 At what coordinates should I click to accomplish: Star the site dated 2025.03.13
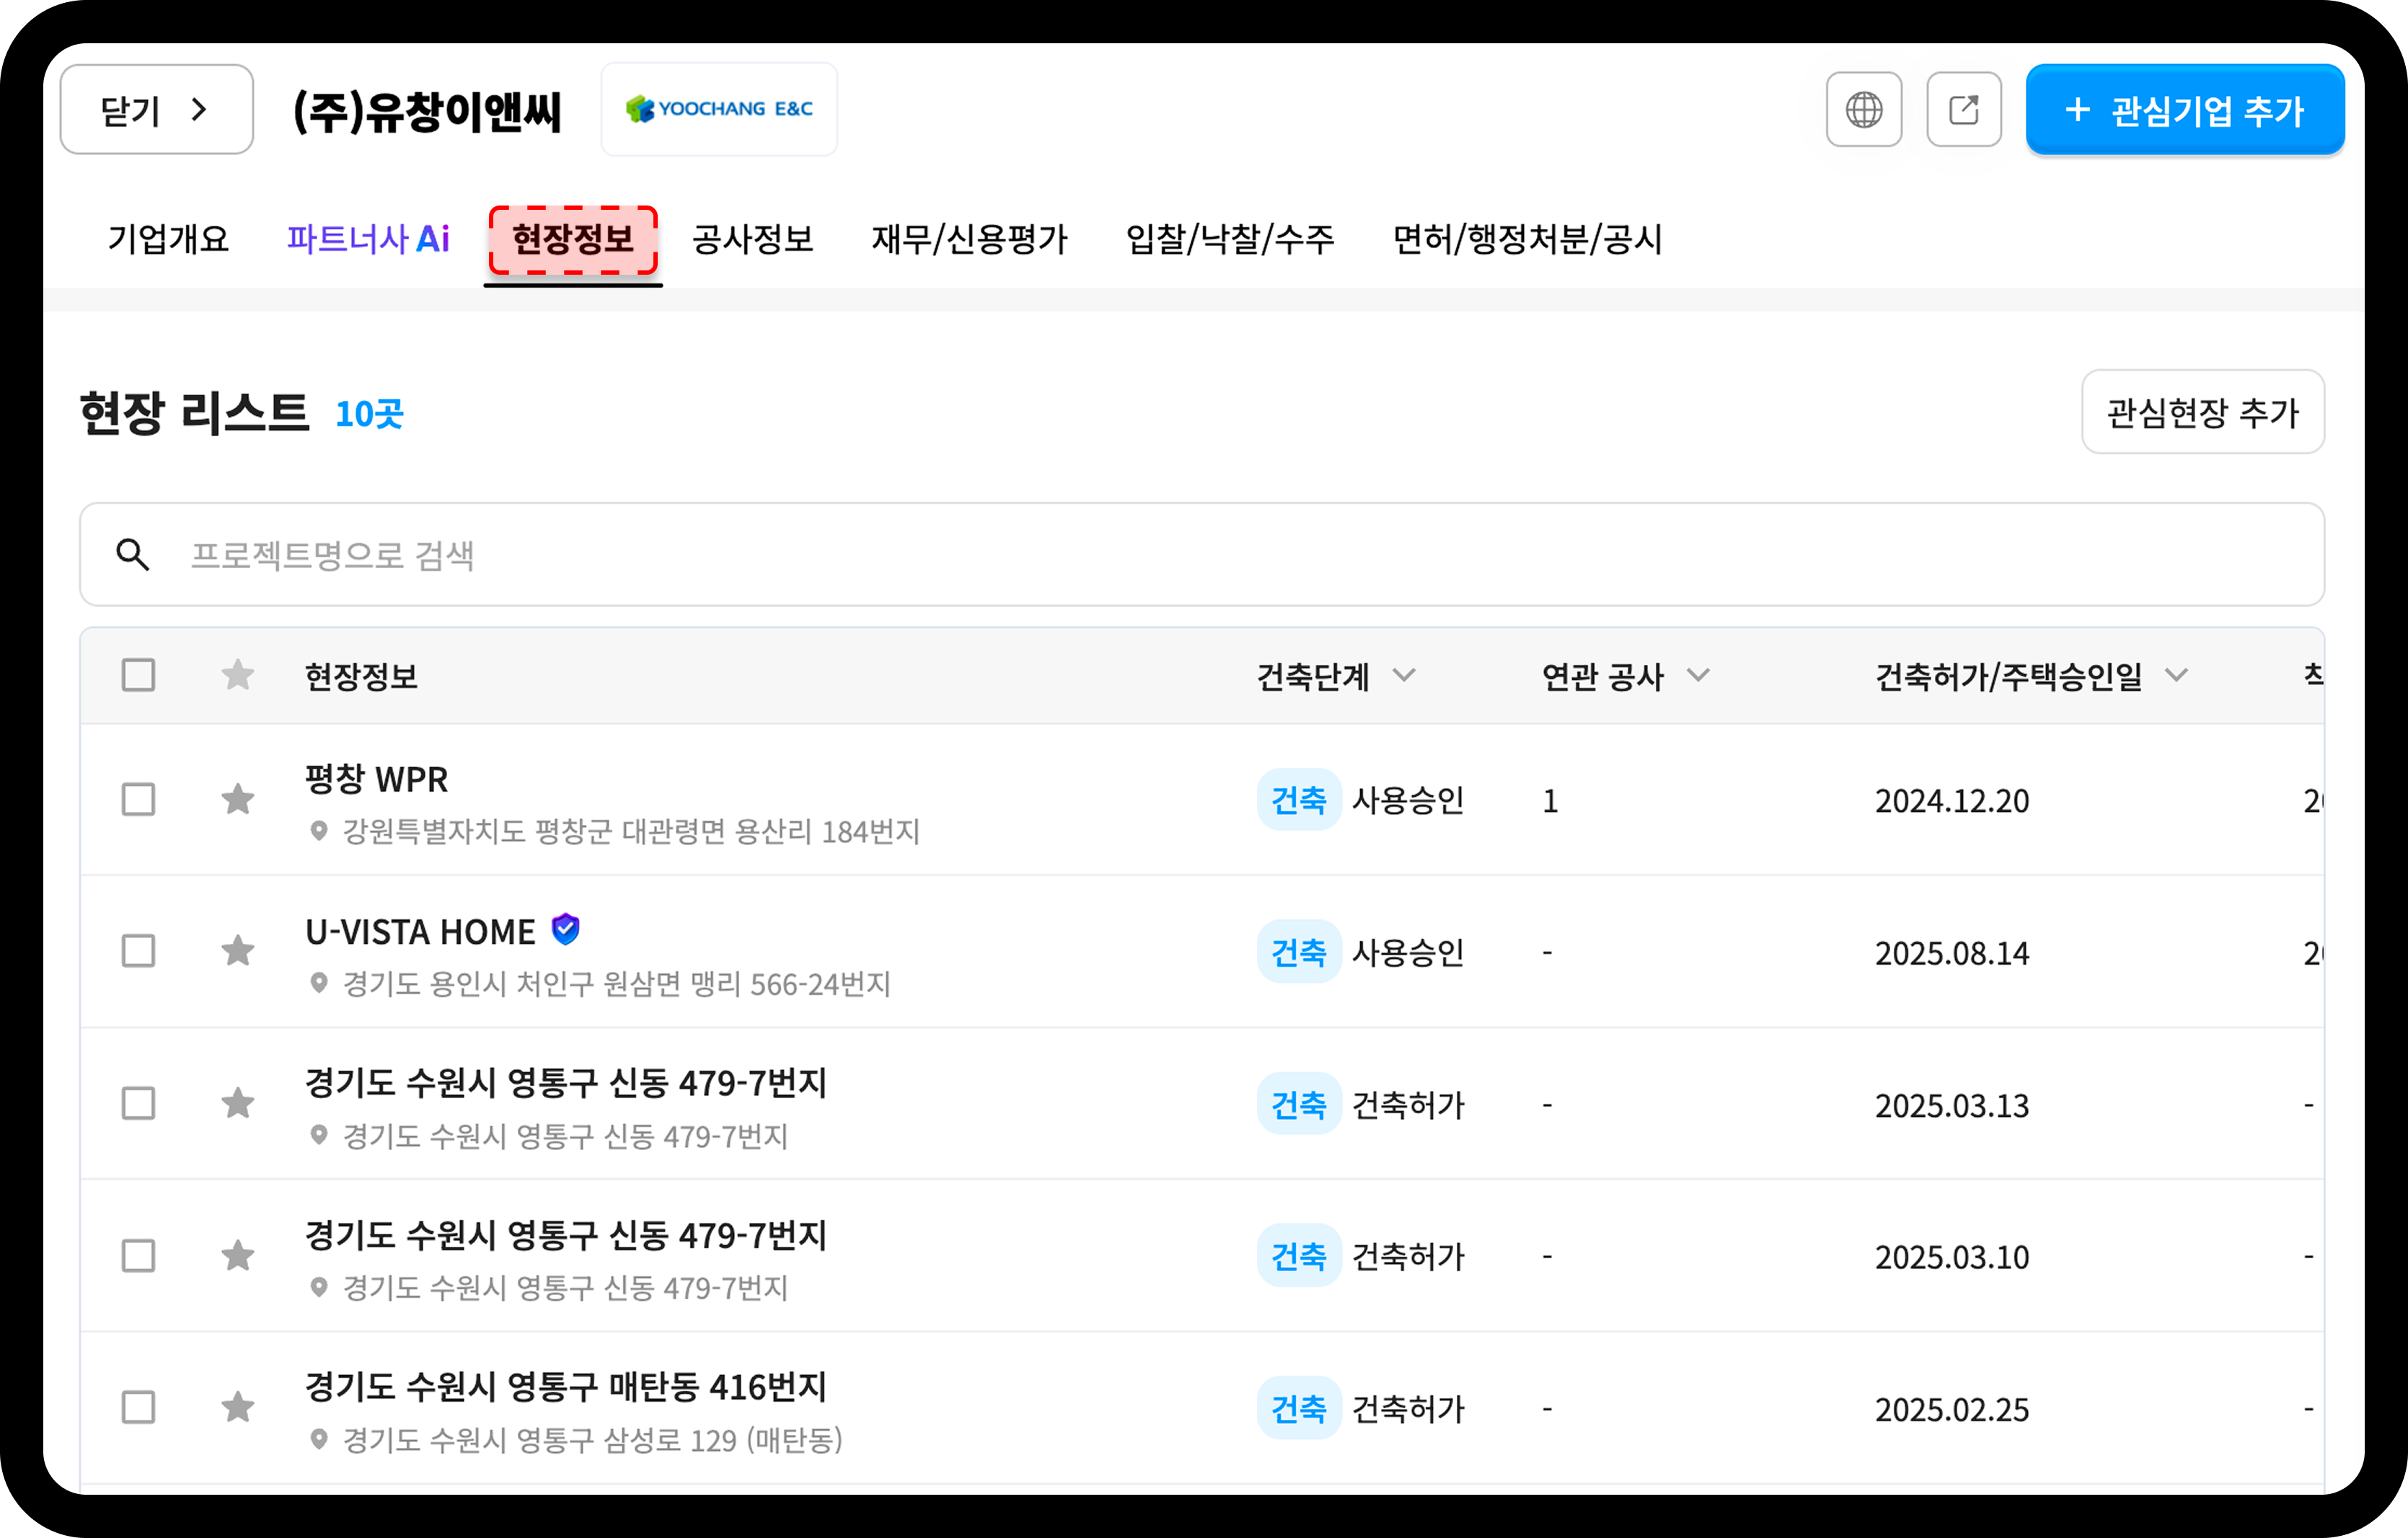[x=238, y=1103]
